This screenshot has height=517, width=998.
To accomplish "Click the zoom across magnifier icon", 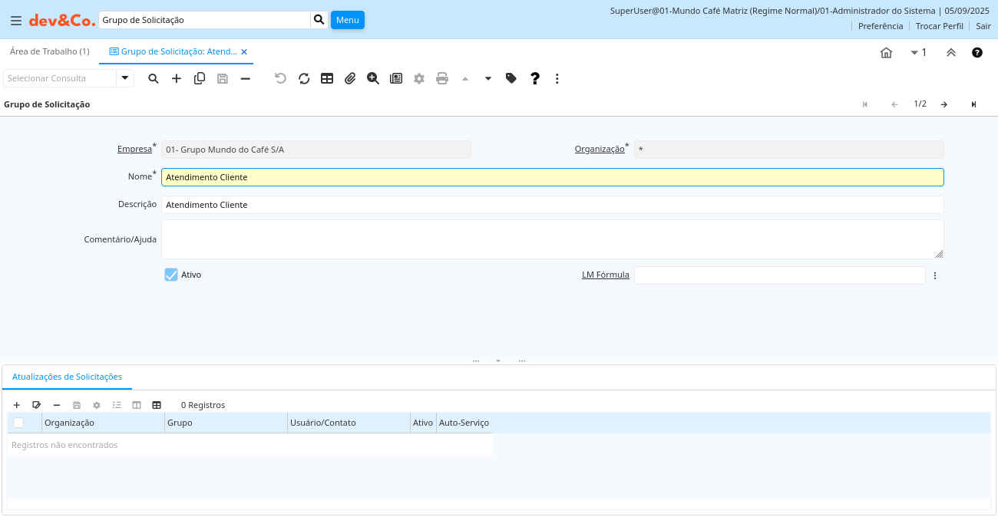I will [x=373, y=78].
